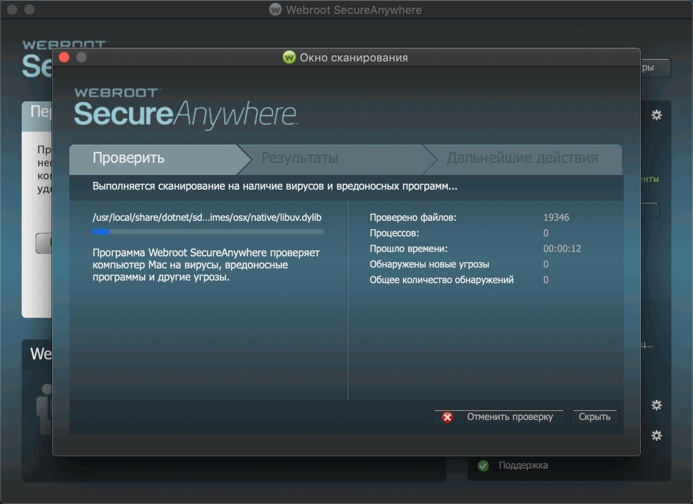Select the Результаты step tab
693x504 pixels.
337,160
